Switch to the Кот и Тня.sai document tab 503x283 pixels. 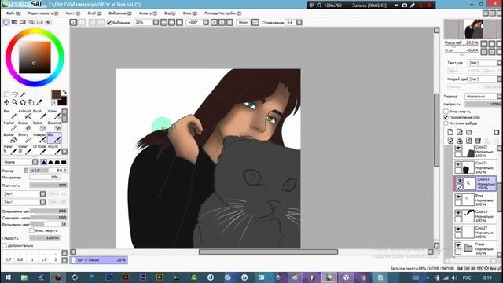click(x=99, y=260)
